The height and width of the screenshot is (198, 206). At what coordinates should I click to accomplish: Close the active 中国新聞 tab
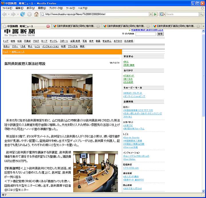48,26
